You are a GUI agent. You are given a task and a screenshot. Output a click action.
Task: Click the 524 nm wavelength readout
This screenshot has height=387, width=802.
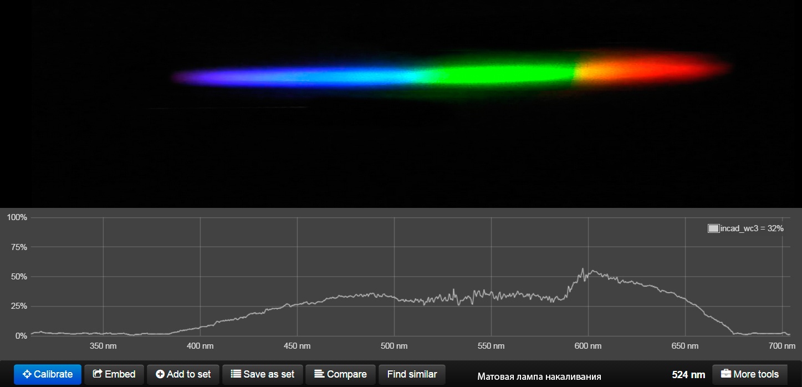688,375
